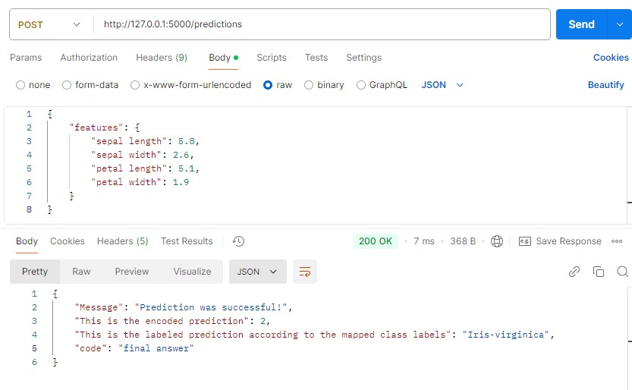Image resolution: width=632 pixels, height=390 pixels.
Task: Open the Authorization tab
Action: (89, 58)
